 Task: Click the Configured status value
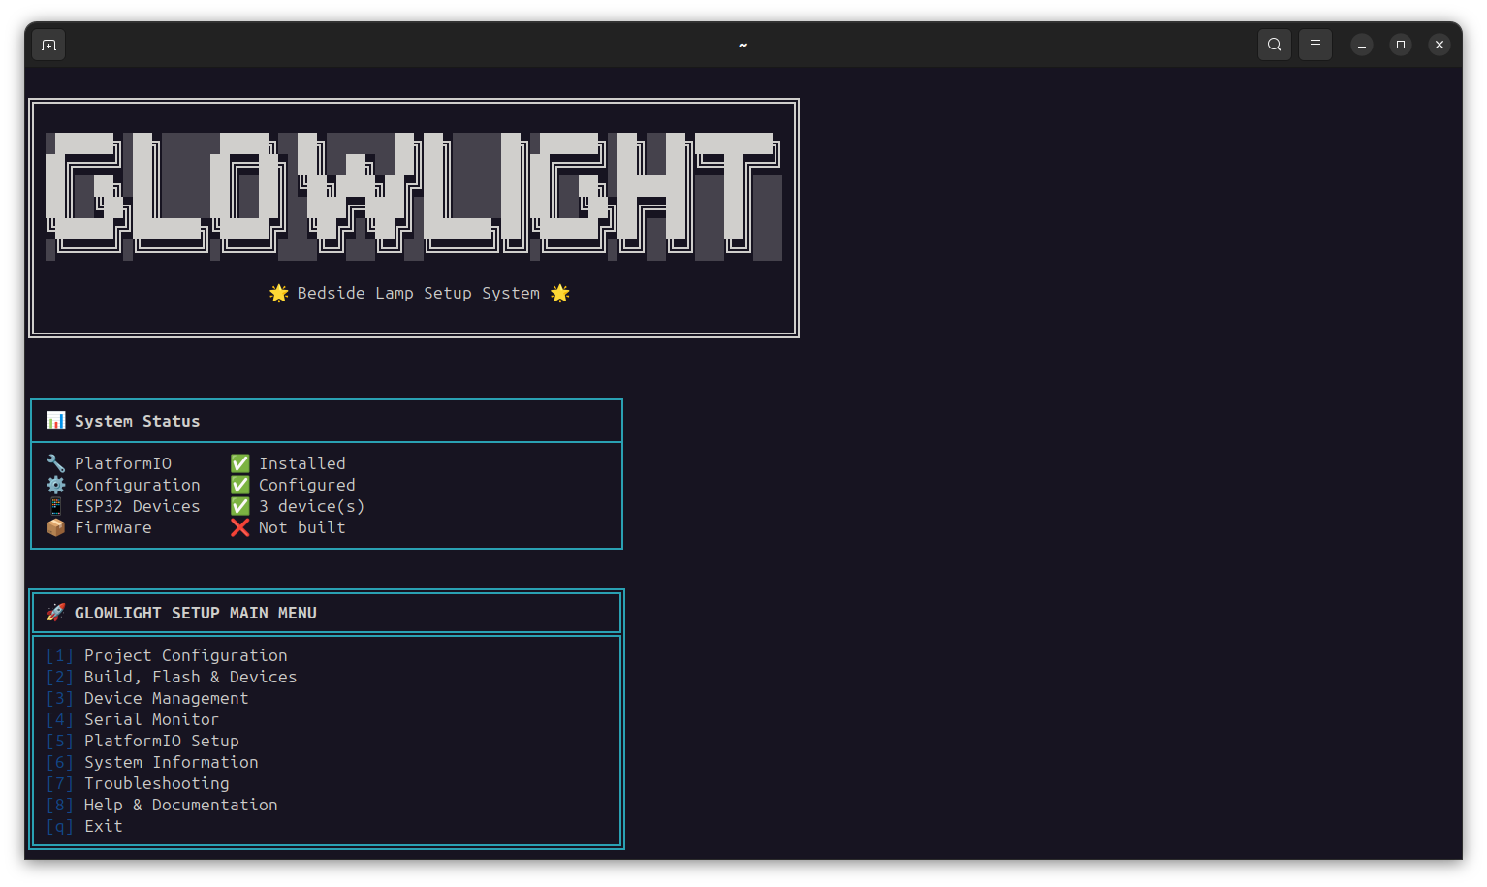point(307,485)
